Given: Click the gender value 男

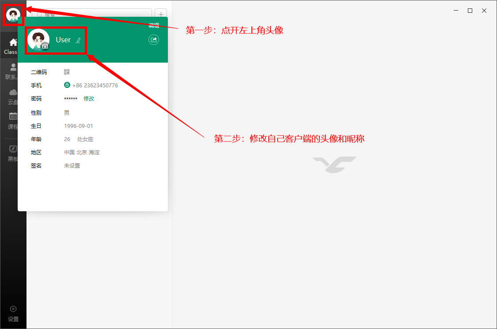Looking at the screenshot, I should click(67, 112).
